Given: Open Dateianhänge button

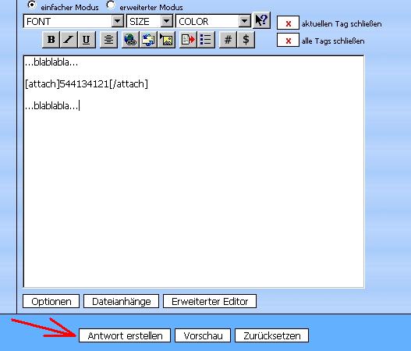Looking at the screenshot, I should pos(122,301).
